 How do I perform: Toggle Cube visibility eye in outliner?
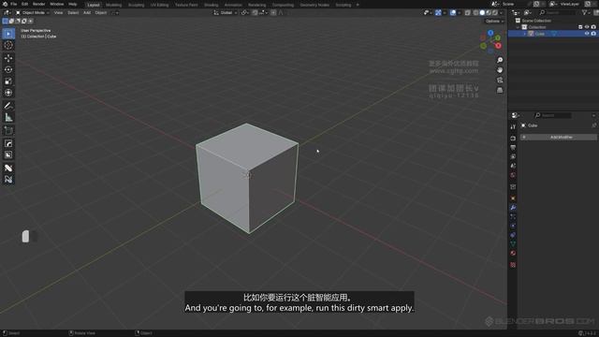pyautogui.click(x=587, y=34)
